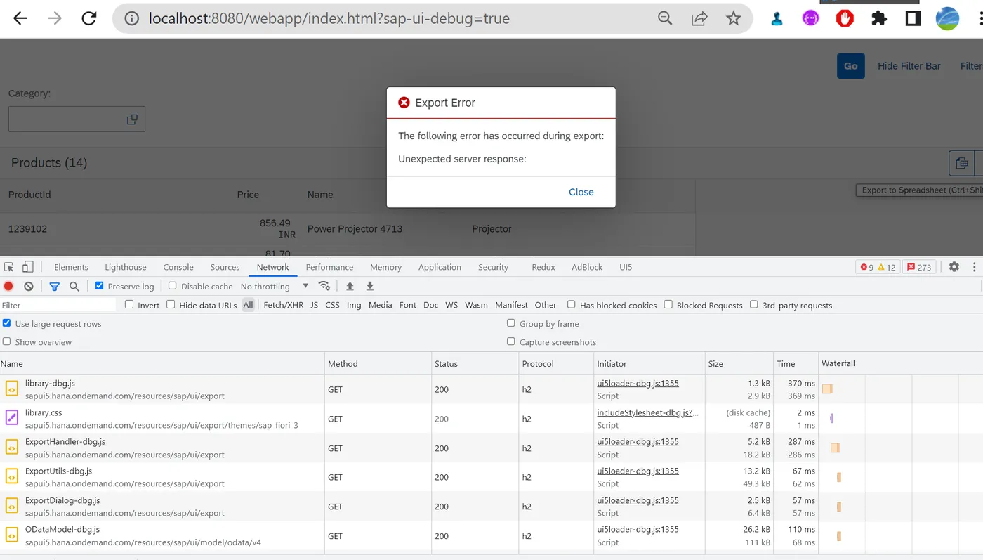Open the DevTools settings gear

point(954,267)
